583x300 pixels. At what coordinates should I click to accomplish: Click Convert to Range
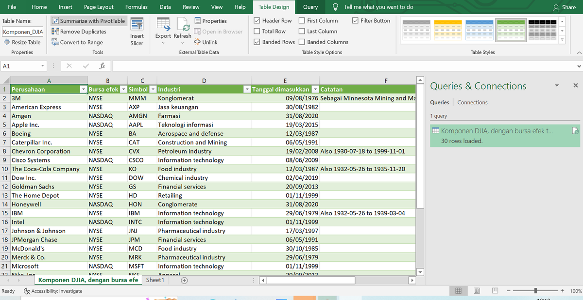click(x=77, y=42)
